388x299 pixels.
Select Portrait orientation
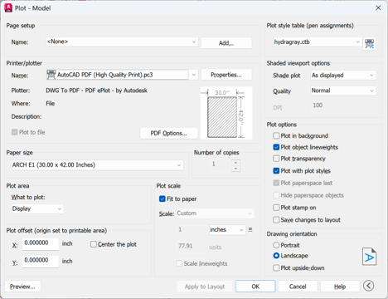276,245
